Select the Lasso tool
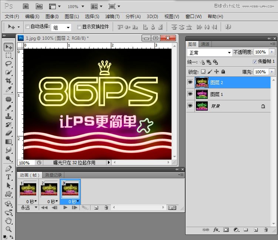This screenshot has width=278, height=240. click(x=8, y=63)
